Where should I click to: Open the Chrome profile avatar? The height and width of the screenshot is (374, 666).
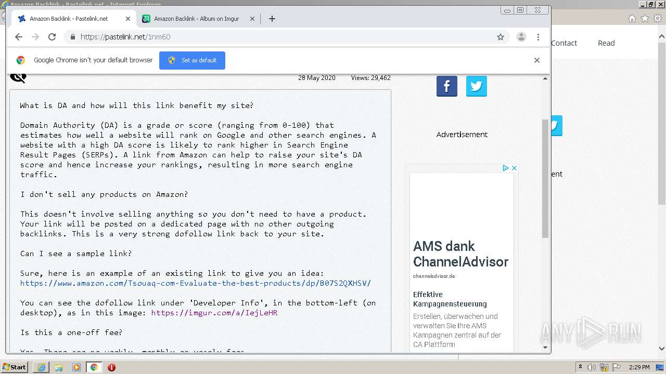[x=521, y=37]
